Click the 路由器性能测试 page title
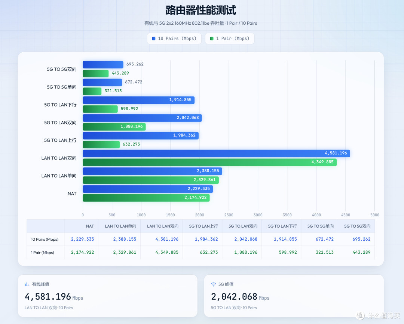 pos(201,10)
